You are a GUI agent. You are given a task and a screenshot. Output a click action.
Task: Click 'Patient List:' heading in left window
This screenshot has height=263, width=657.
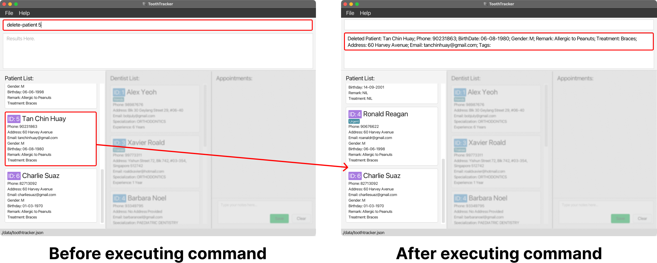click(19, 78)
